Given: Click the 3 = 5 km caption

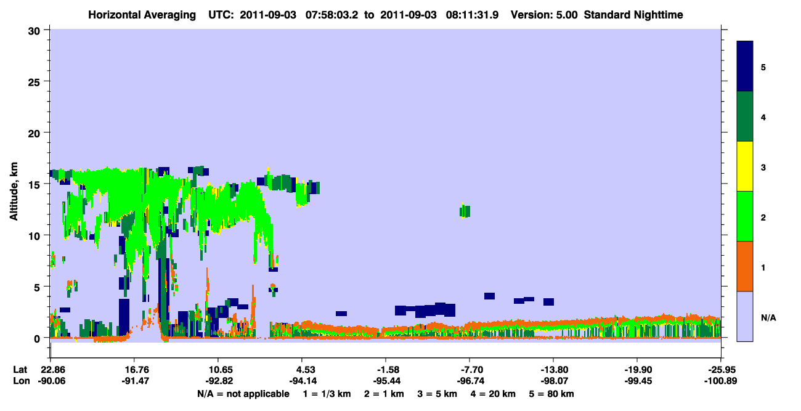Looking at the screenshot, I should tap(438, 393).
